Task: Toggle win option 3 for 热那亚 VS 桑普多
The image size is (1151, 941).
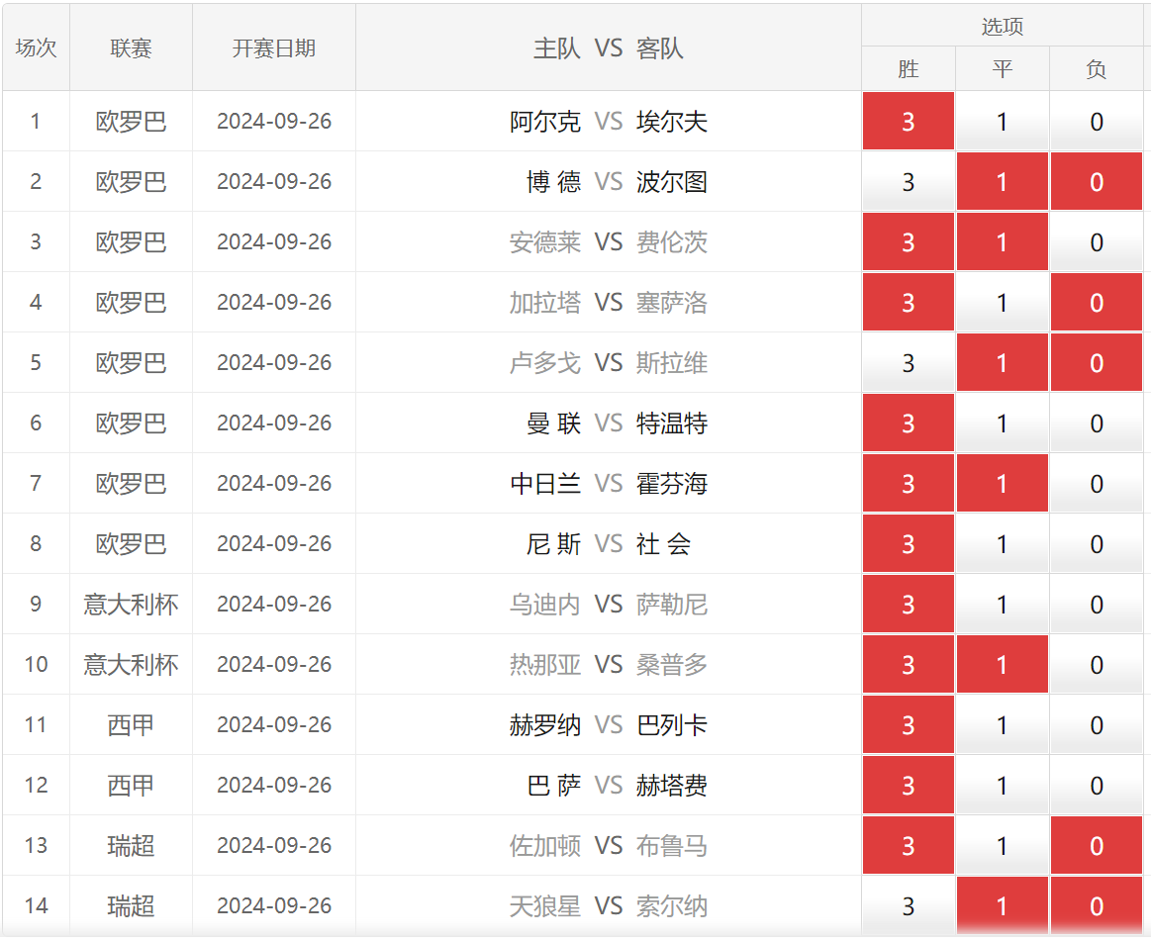Action: pyautogui.click(x=908, y=664)
